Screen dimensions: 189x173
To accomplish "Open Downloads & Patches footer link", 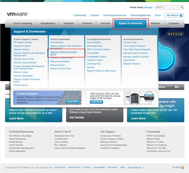I will pos(111,136).
